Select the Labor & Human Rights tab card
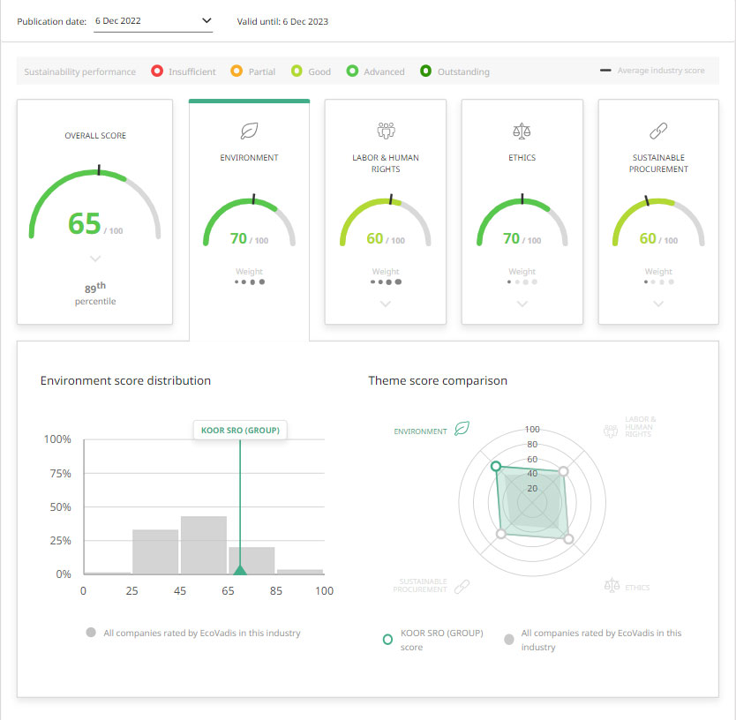Viewport: 736px width, 720px height. (386, 211)
